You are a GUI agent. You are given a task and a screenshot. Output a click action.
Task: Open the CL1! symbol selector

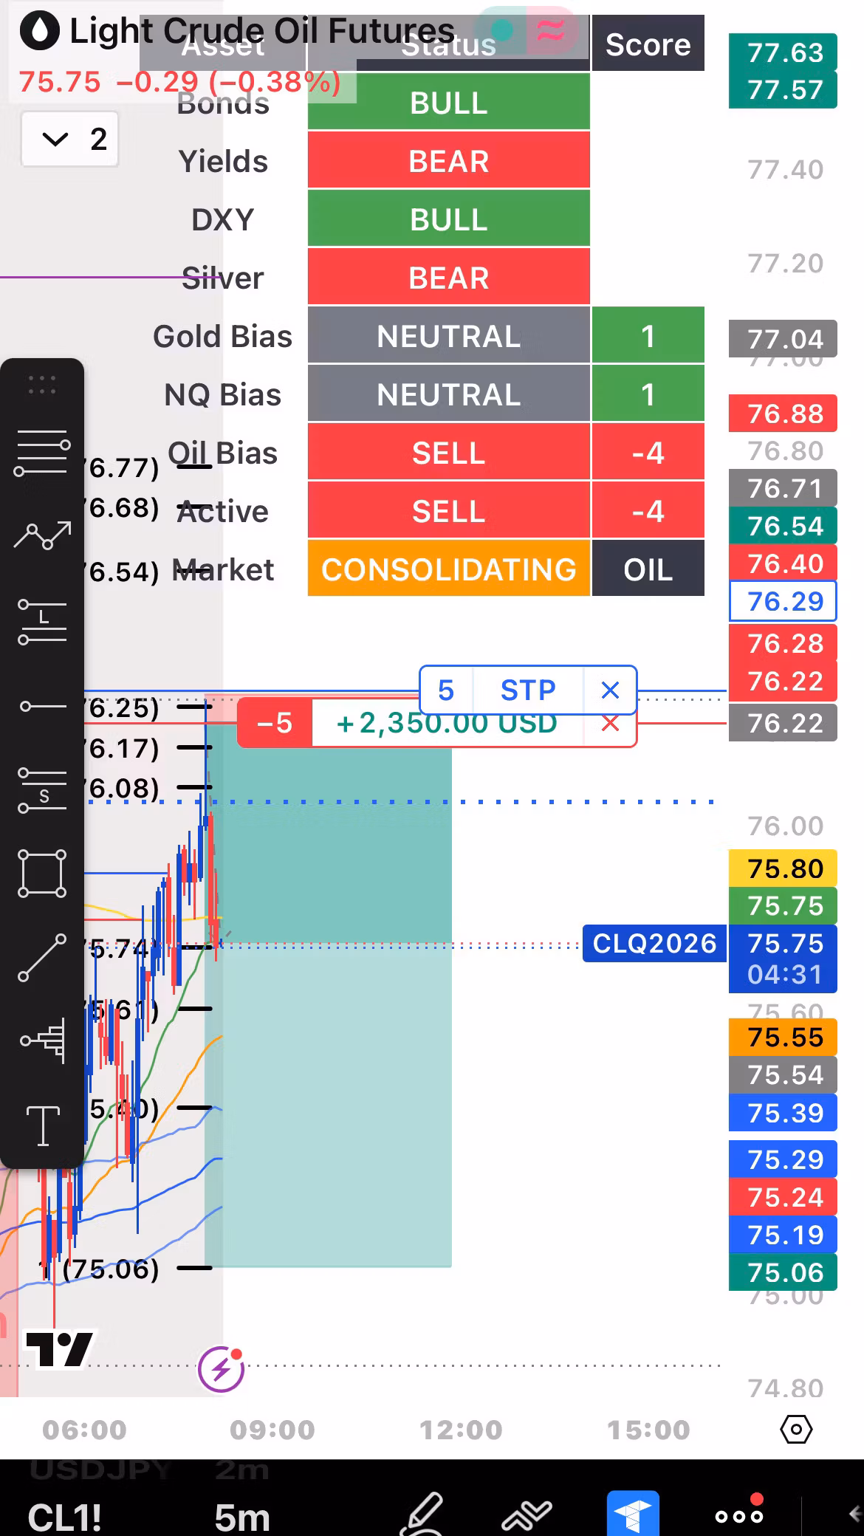(x=64, y=1517)
